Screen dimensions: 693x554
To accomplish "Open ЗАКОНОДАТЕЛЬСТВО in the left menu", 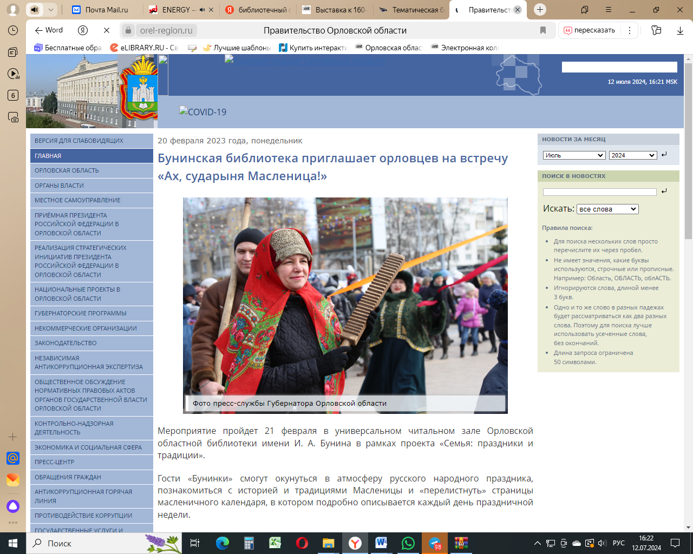I will point(66,343).
